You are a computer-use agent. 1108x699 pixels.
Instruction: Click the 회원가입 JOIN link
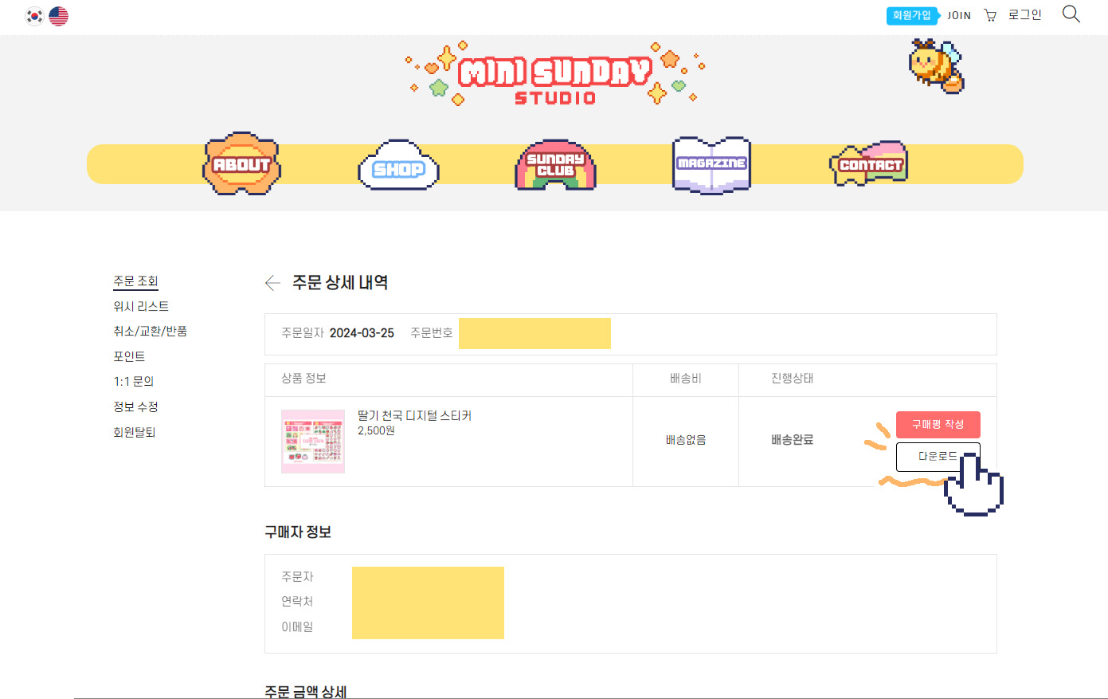(x=929, y=15)
